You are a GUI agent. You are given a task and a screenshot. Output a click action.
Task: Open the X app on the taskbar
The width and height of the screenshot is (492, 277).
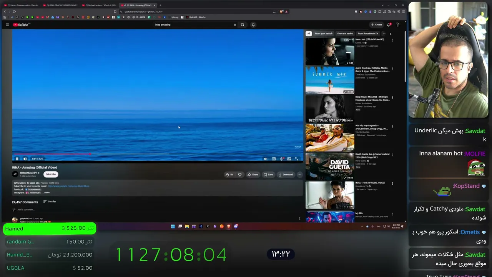click(208, 226)
